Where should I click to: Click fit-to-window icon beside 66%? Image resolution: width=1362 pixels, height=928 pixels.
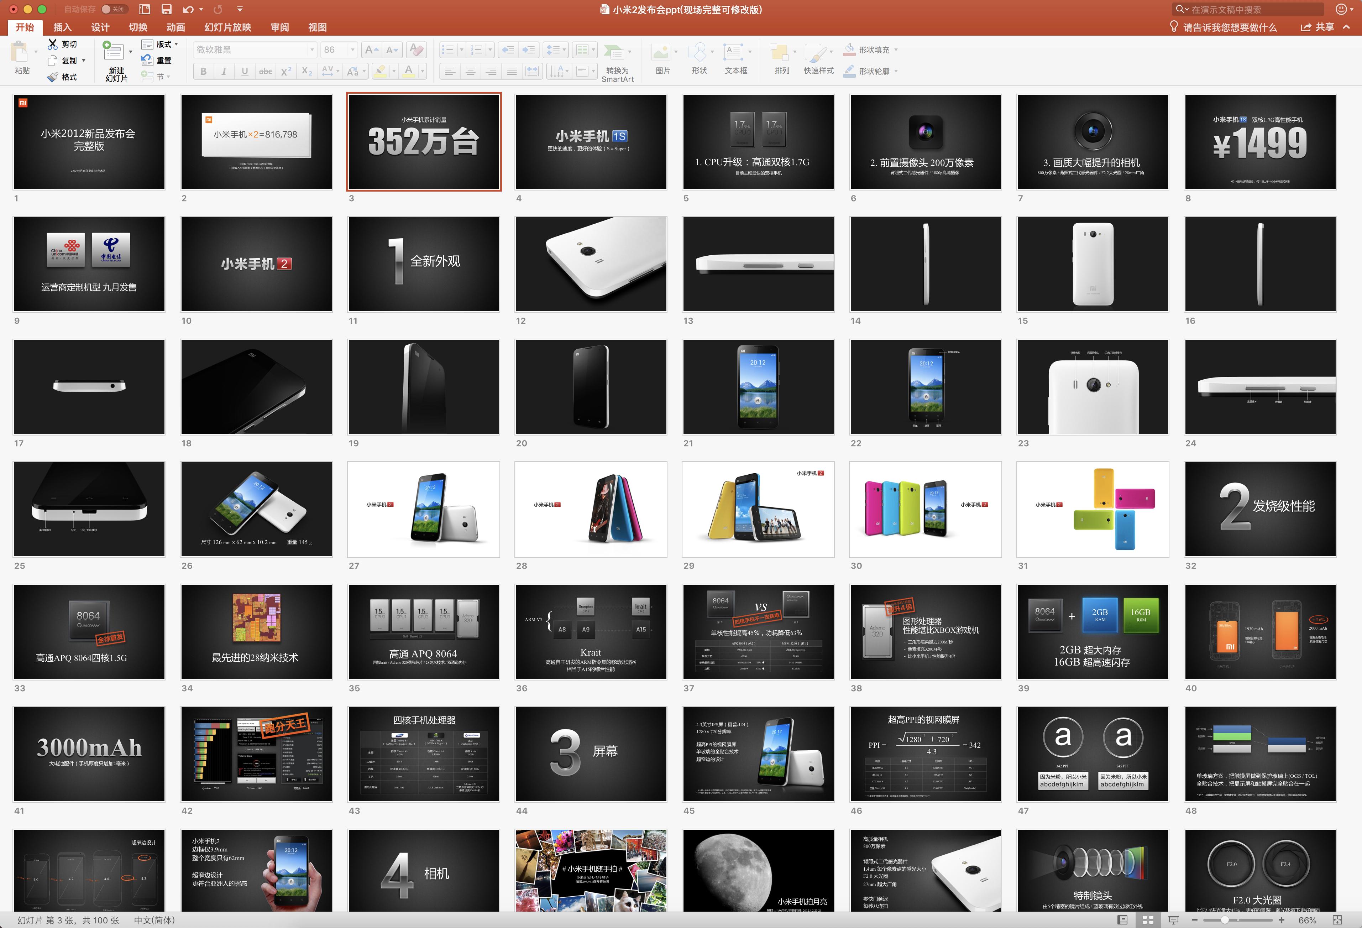point(1337,920)
